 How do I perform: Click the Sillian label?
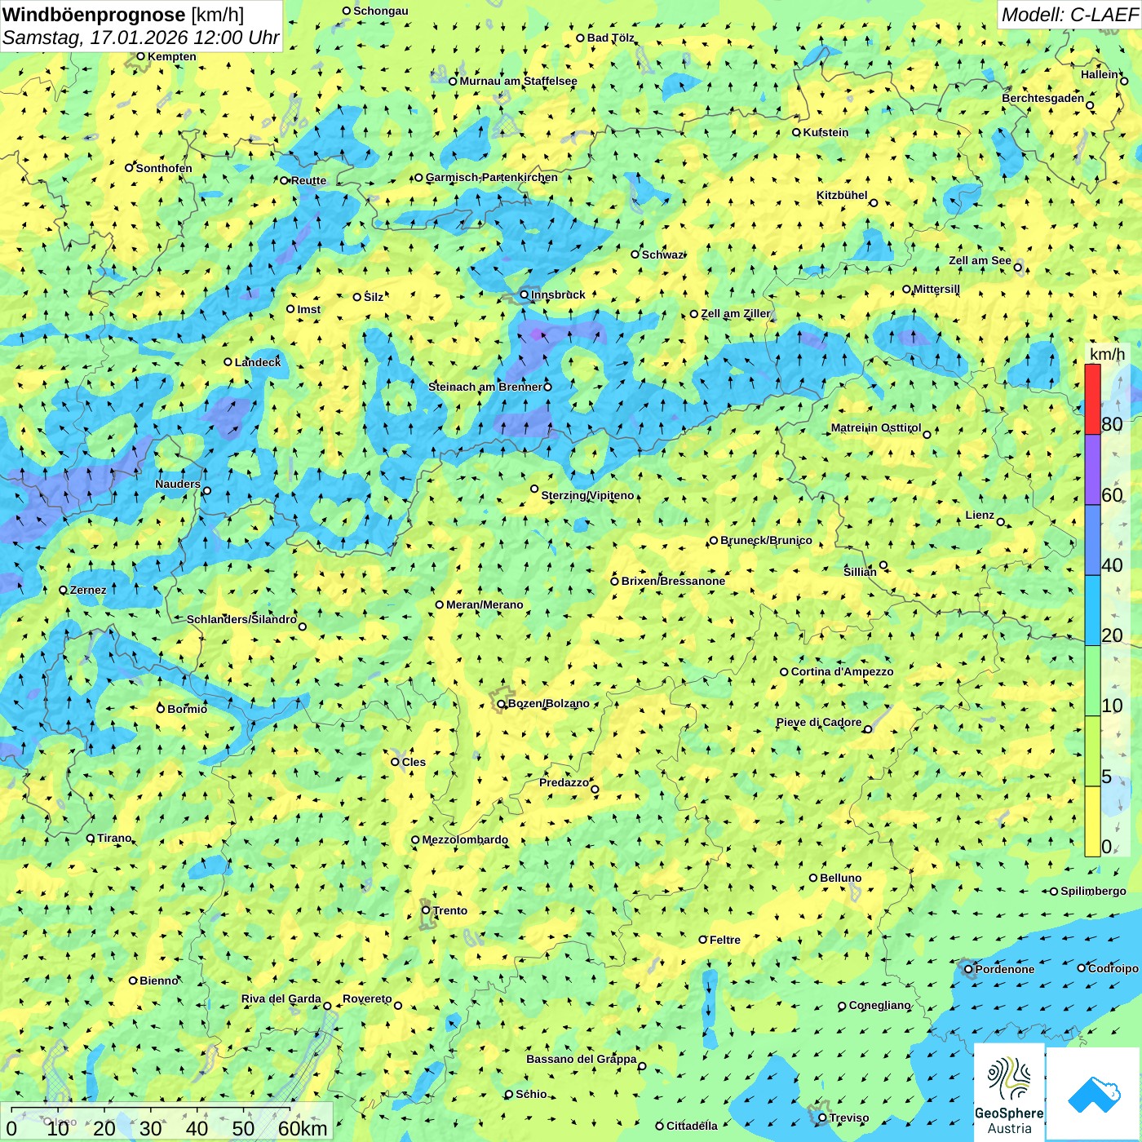click(860, 572)
